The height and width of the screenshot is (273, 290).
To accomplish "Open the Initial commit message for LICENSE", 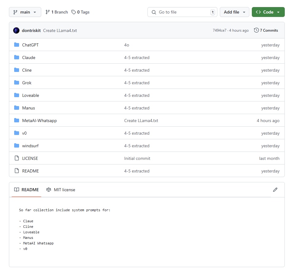I will click(137, 158).
